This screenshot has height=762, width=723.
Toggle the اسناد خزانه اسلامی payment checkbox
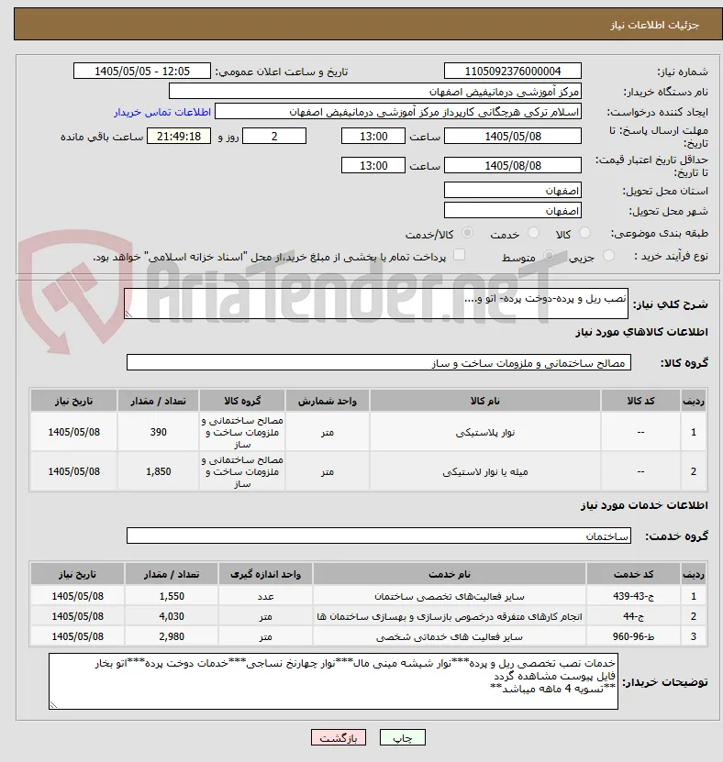459,255
